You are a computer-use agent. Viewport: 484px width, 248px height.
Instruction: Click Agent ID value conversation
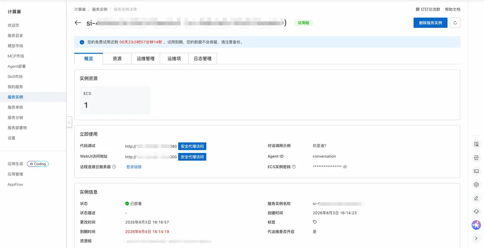click(x=324, y=156)
